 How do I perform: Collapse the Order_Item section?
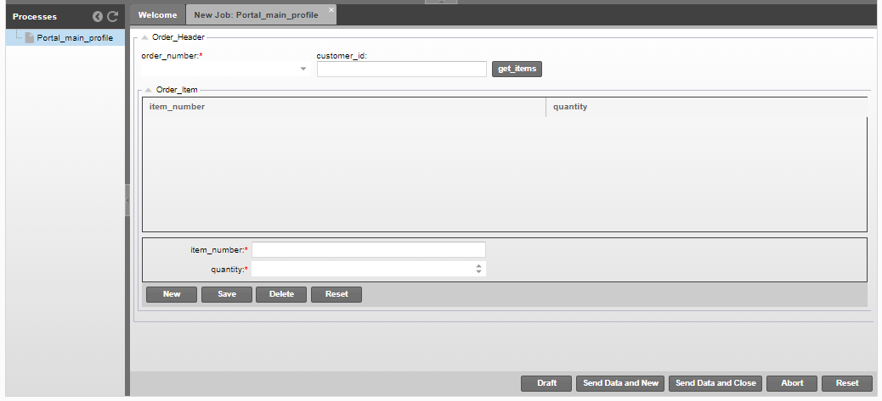pos(149,90)
